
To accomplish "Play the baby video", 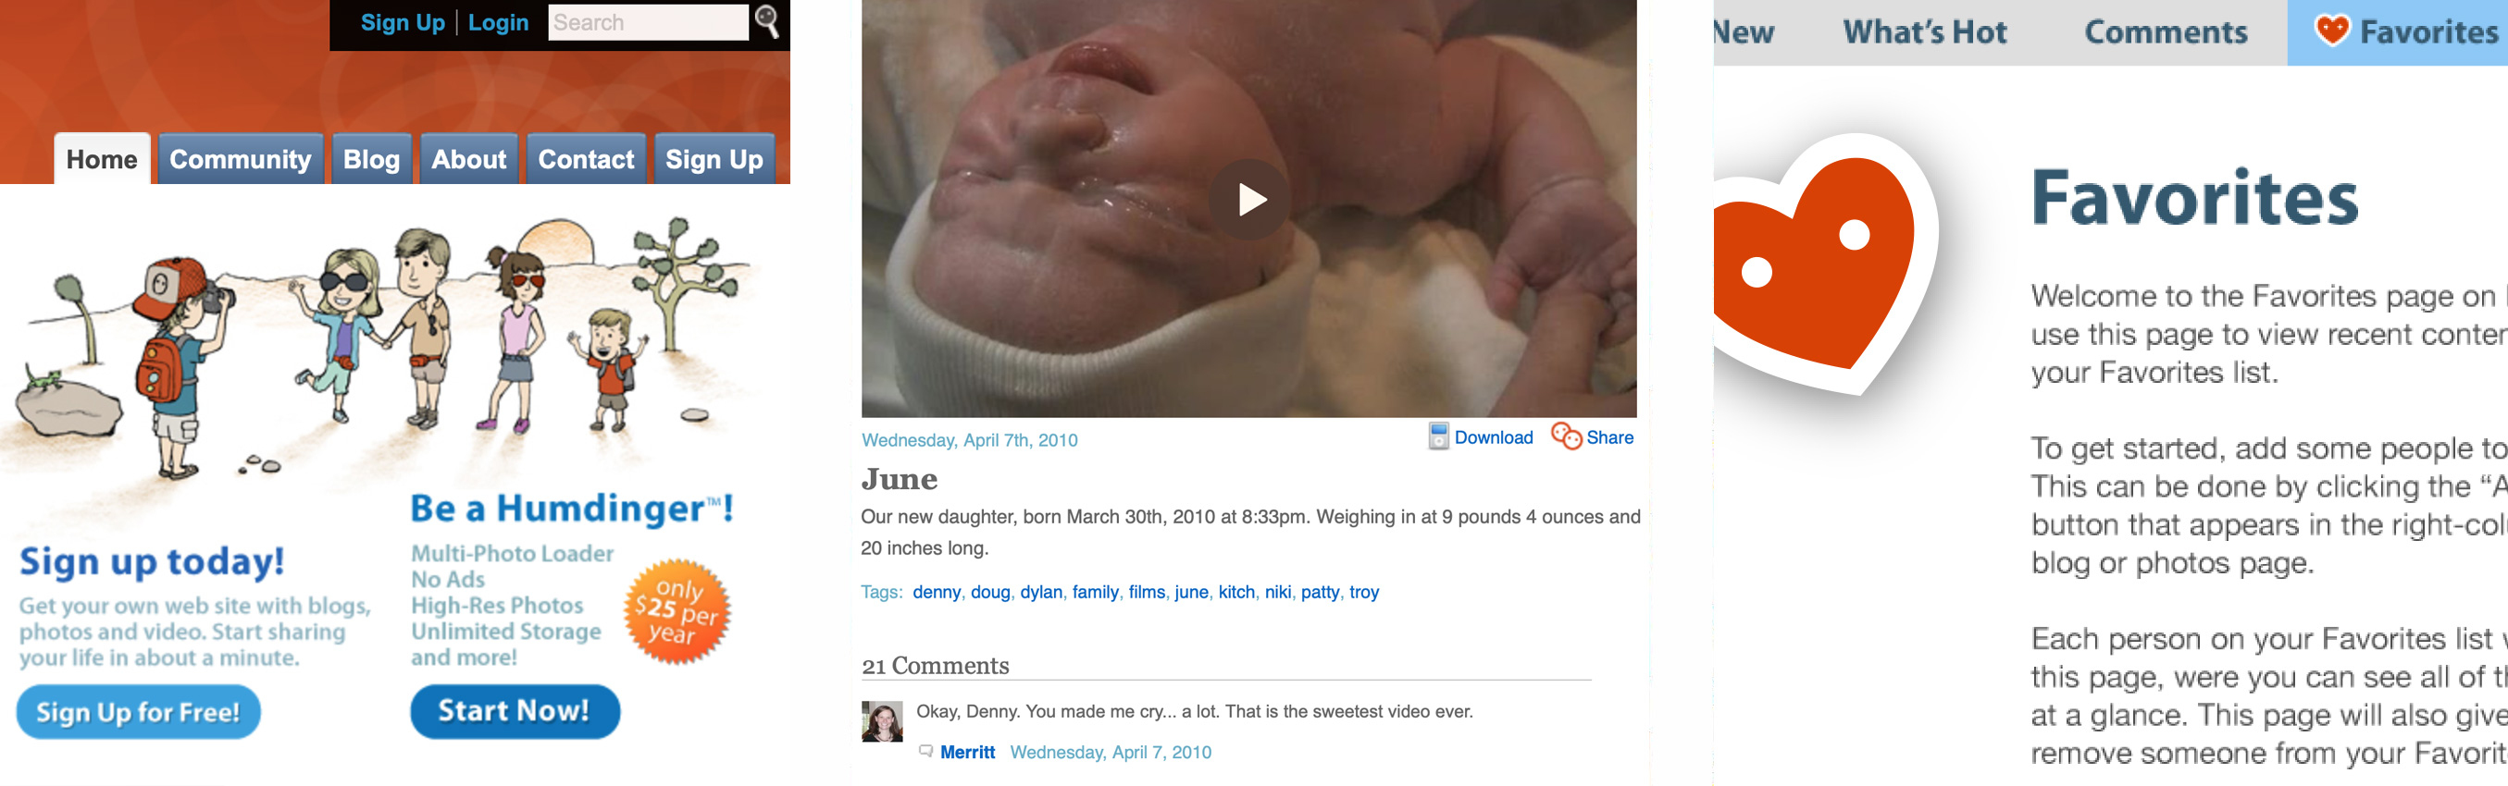I will [x=1249, y=200].
